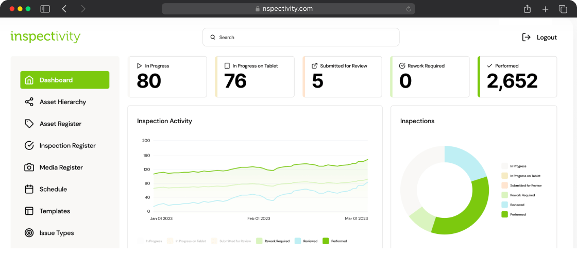This screenshot has height=271, width=577.
Task: Focus the Search input field
Action: pos(301,37)
